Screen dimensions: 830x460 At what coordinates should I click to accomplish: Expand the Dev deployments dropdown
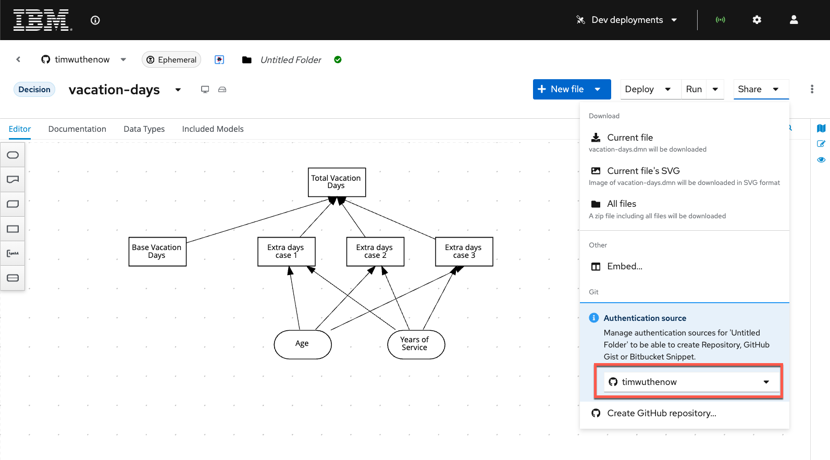(627, 20)
